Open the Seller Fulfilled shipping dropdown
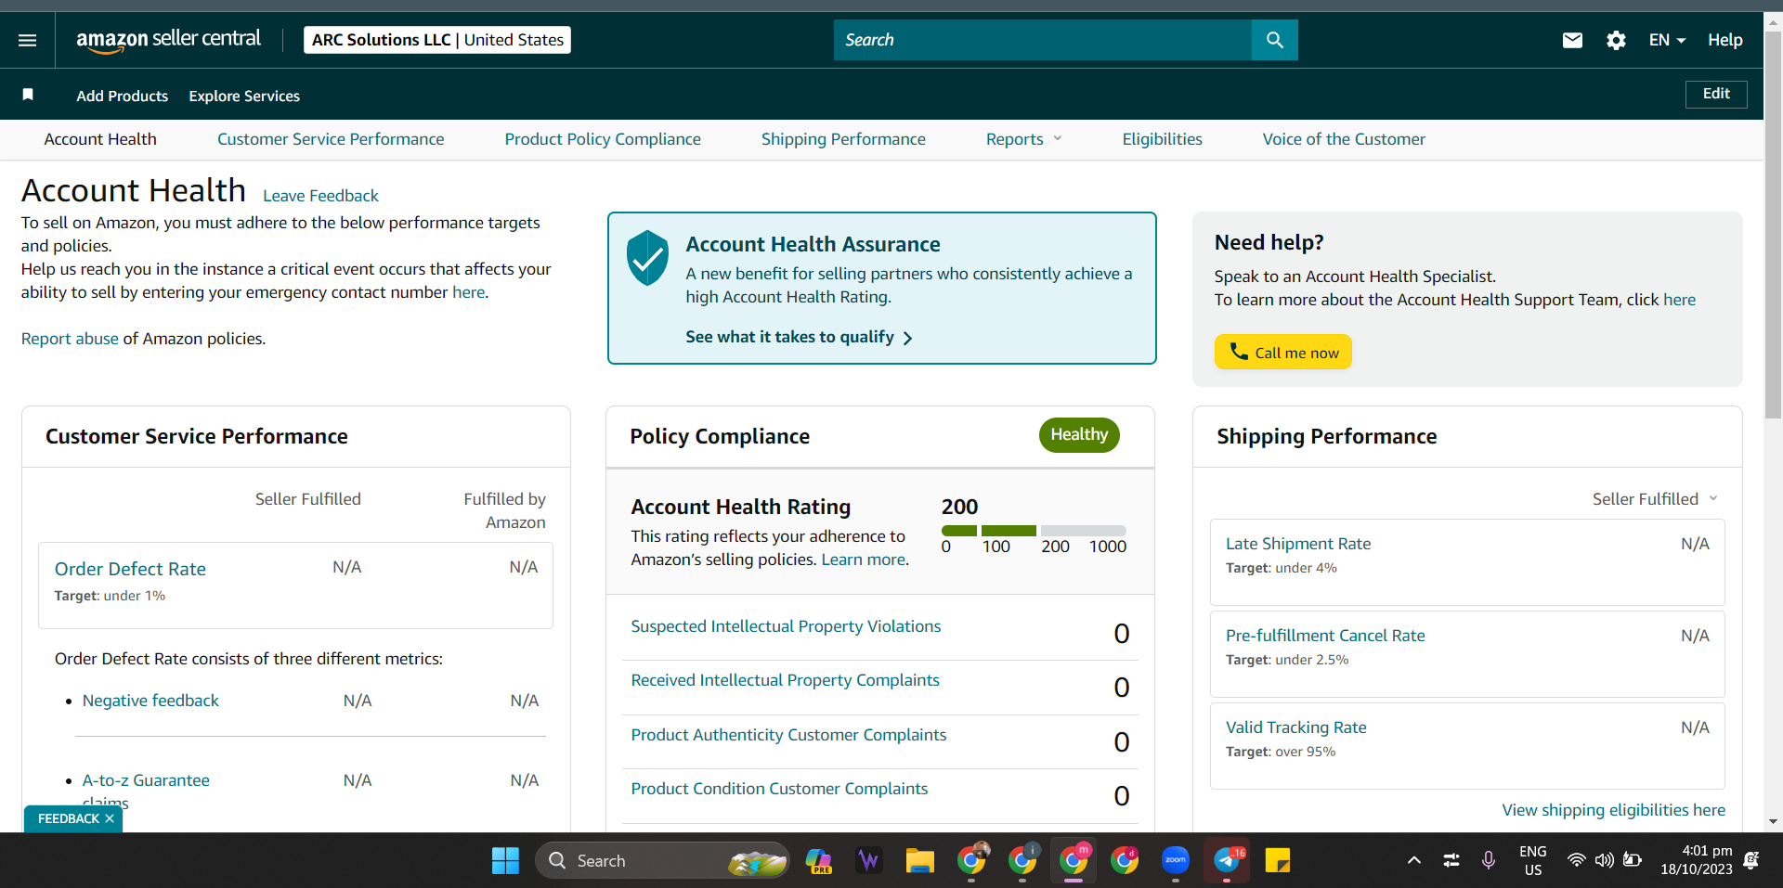 point(1655,499)
